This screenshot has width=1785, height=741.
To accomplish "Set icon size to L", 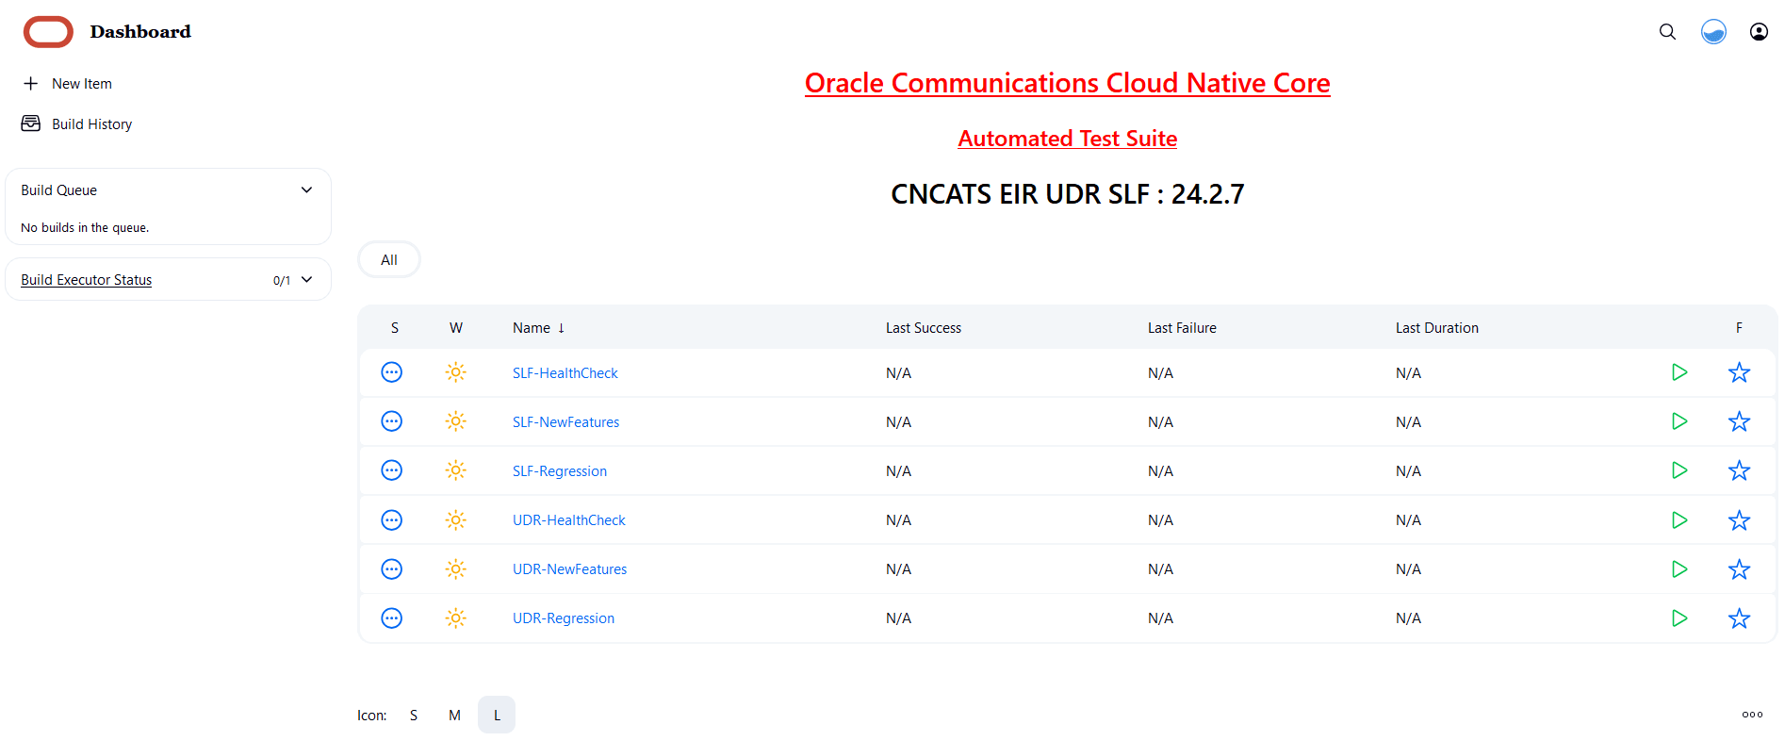I will click(497, 716).
